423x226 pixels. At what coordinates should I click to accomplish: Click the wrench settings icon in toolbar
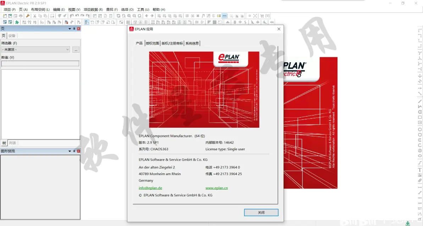[28, 16]
